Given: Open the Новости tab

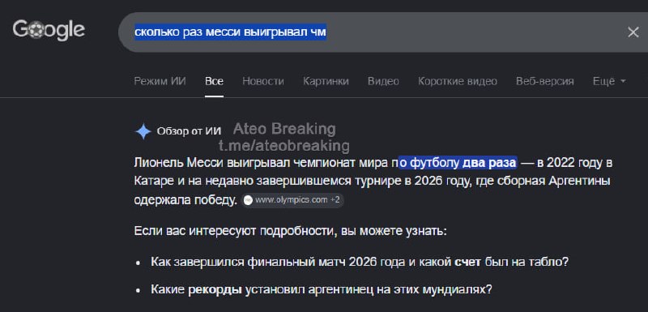Looking at the screenshot, I should click(262, 81).
